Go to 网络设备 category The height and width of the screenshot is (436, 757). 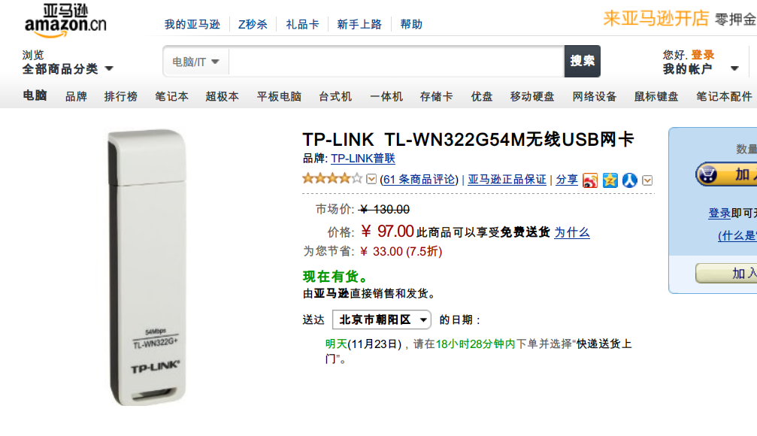click(x=595, y=96)
